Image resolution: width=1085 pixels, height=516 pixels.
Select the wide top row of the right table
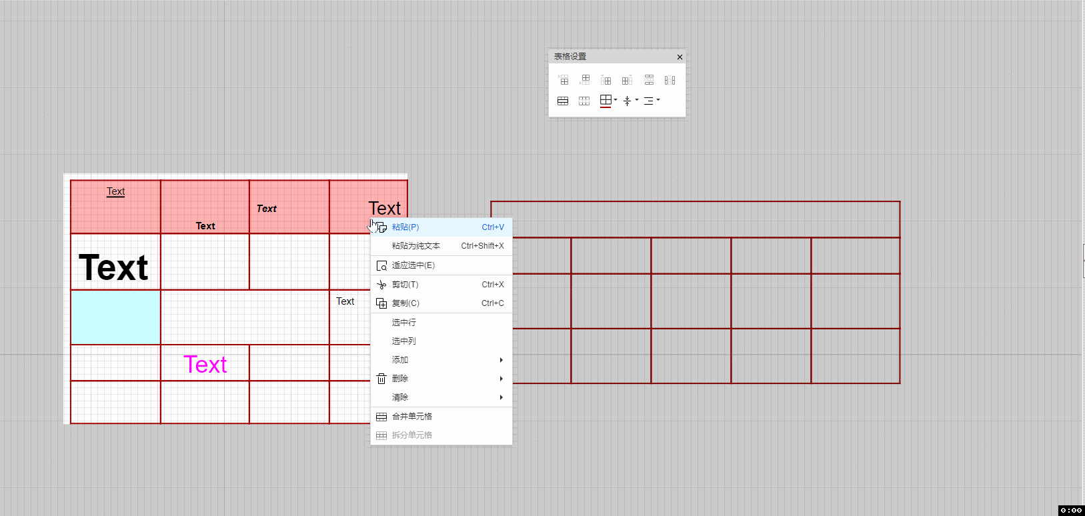(695, 219)
